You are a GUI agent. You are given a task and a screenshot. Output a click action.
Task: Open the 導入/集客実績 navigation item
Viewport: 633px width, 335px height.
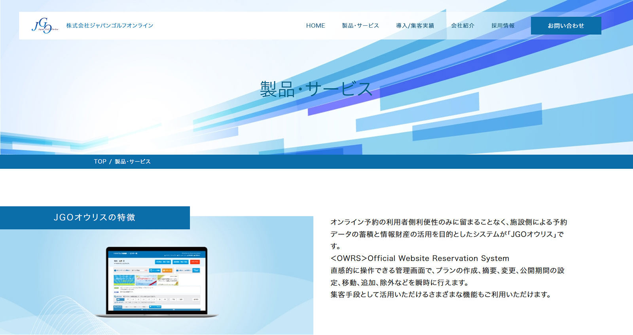coord(415,26)
